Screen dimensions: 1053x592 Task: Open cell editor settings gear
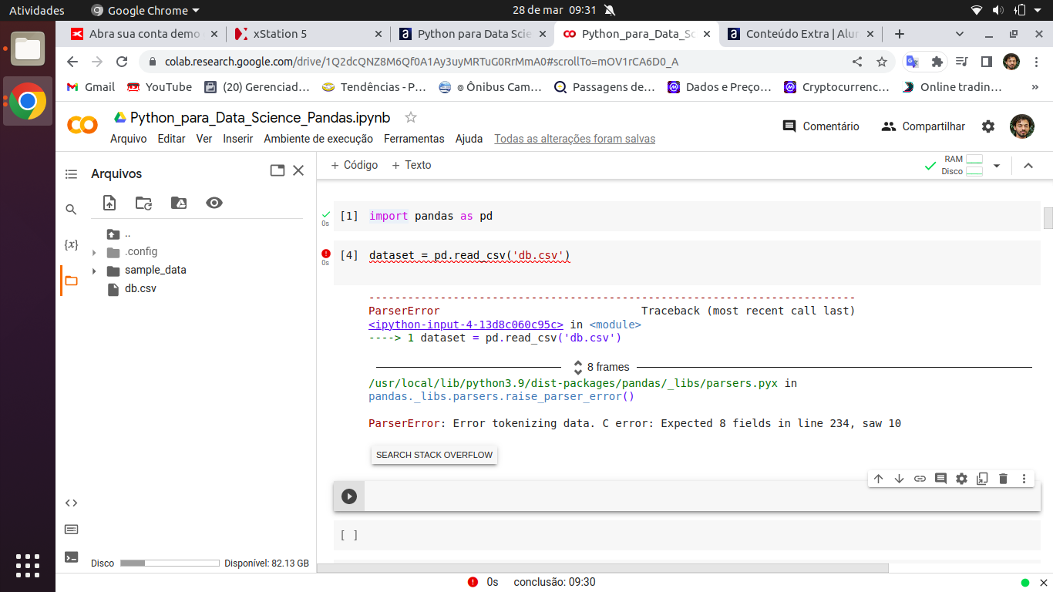click(961, 479)
